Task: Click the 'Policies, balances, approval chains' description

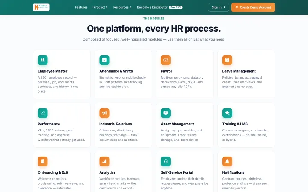Action: (x=242, y=82)
